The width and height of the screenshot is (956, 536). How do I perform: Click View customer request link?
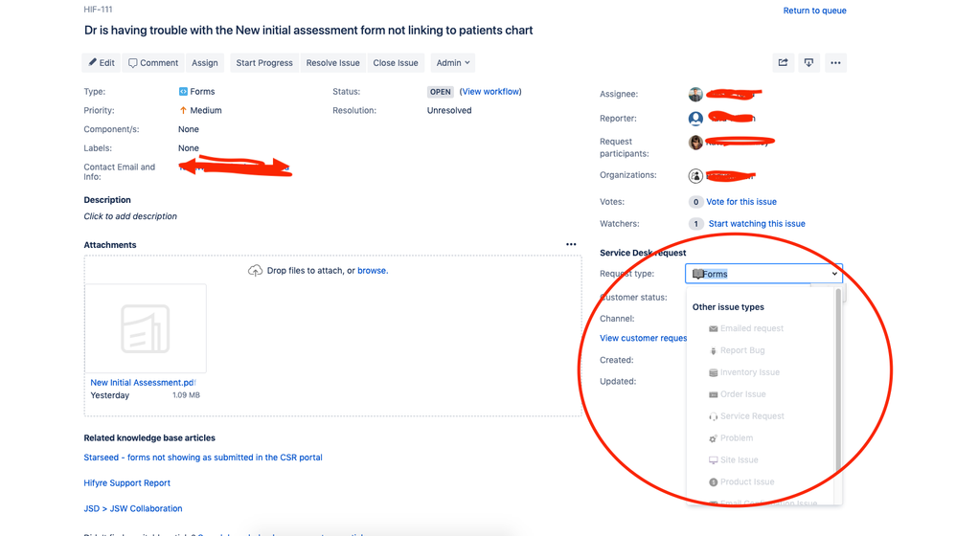click(x=643, y=338)
